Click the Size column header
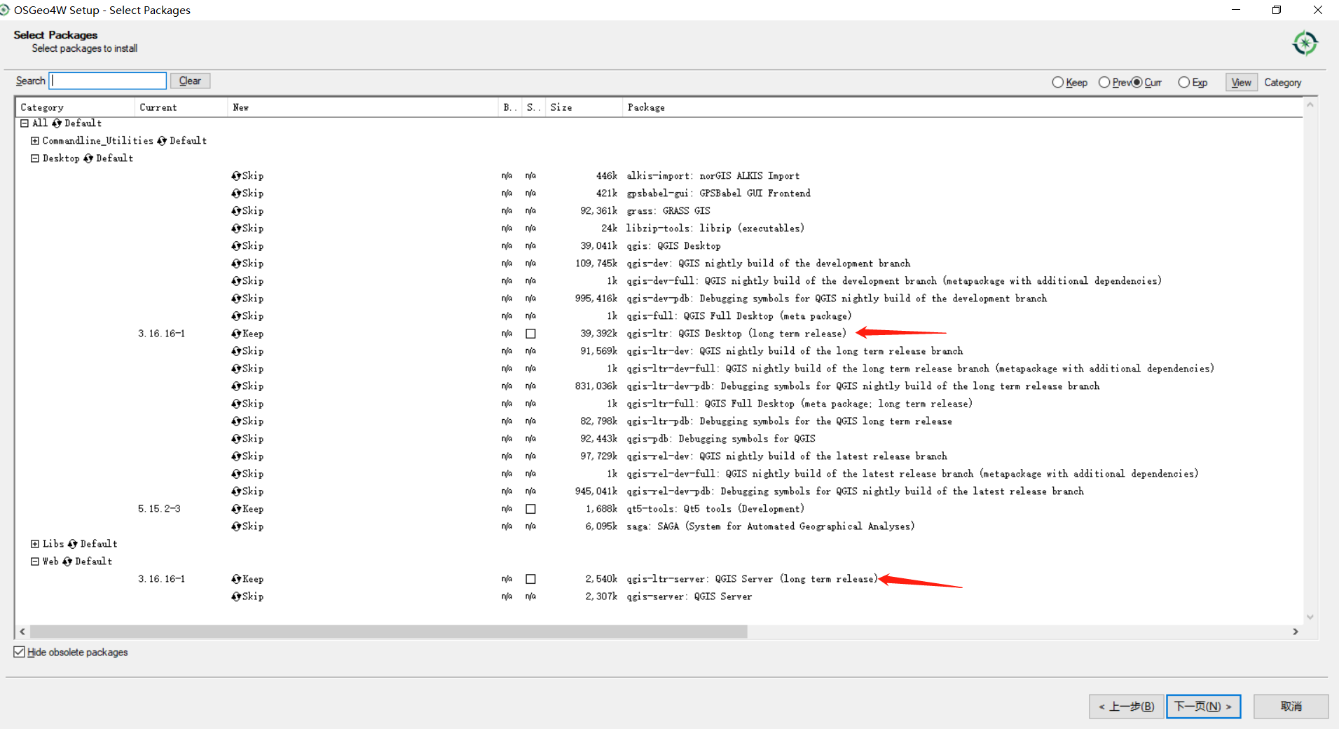The image size is (1339, 729). point(584,107)
